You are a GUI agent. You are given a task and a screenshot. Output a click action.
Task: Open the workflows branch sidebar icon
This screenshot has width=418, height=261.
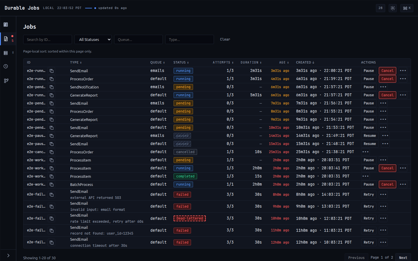click(x=6, y=81)
